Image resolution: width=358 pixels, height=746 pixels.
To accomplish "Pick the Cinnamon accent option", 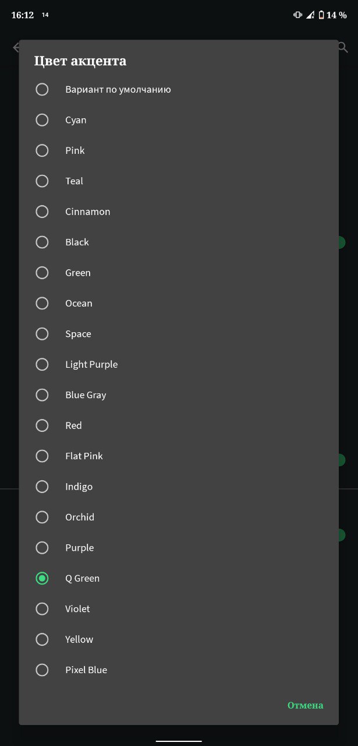I will tap(179, 212).
